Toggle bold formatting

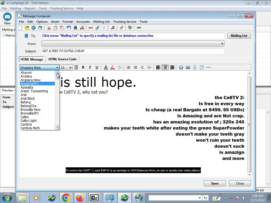tap(83, 67)
